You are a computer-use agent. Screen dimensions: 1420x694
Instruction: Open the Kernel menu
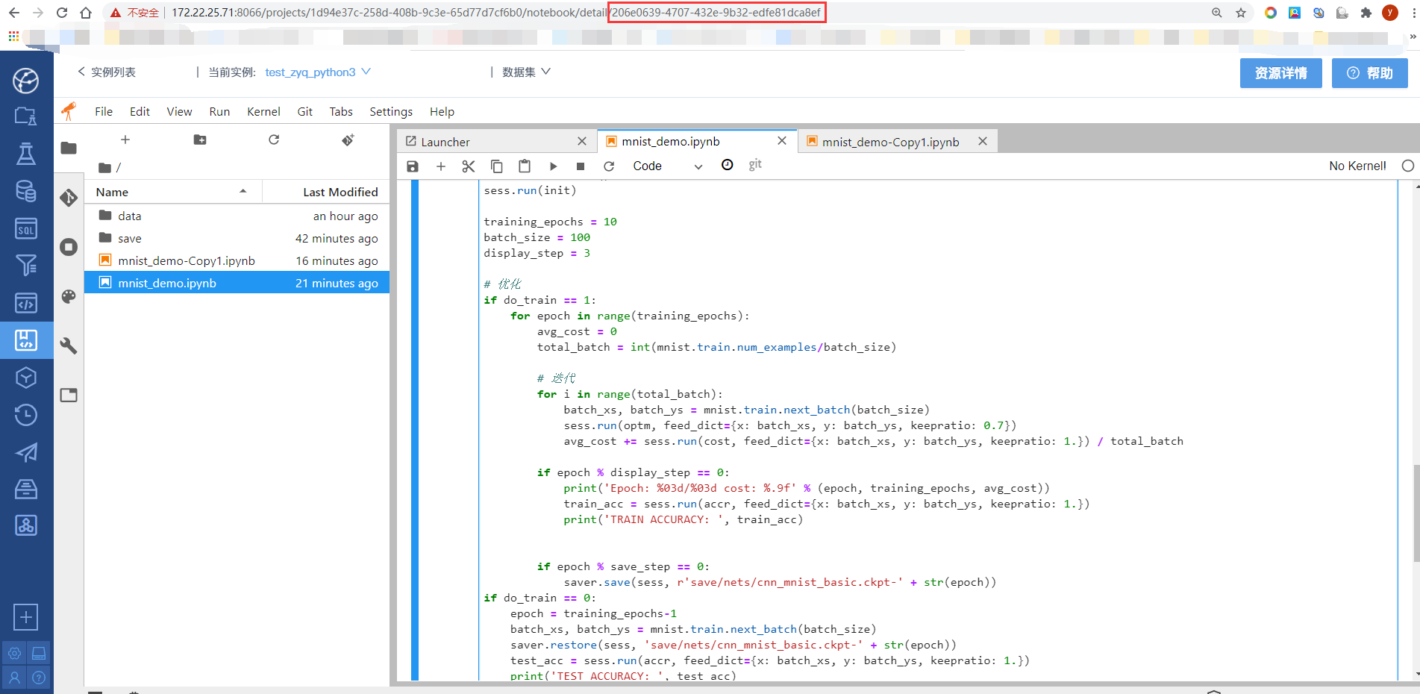[x=263, y=111]
